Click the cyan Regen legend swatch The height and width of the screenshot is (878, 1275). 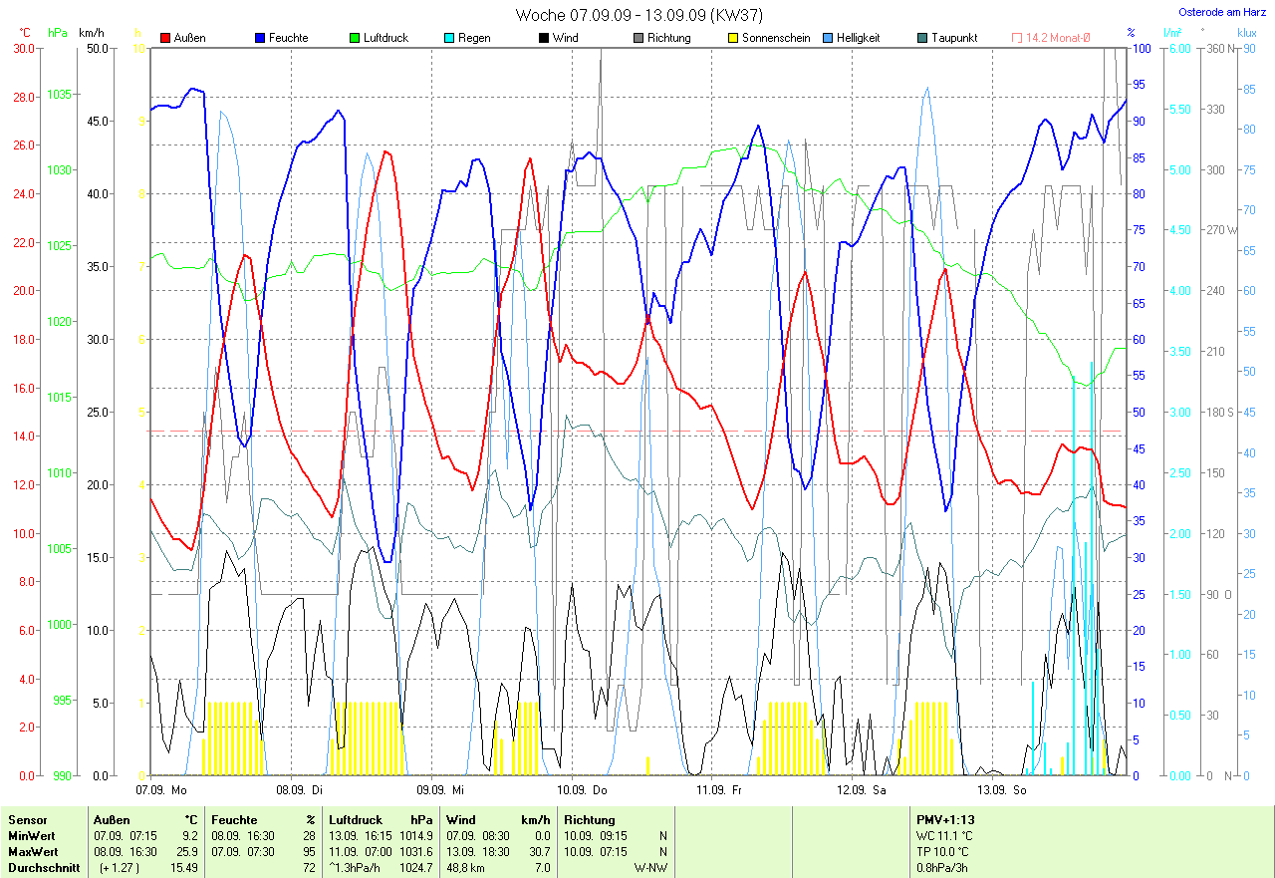(449, 38)
